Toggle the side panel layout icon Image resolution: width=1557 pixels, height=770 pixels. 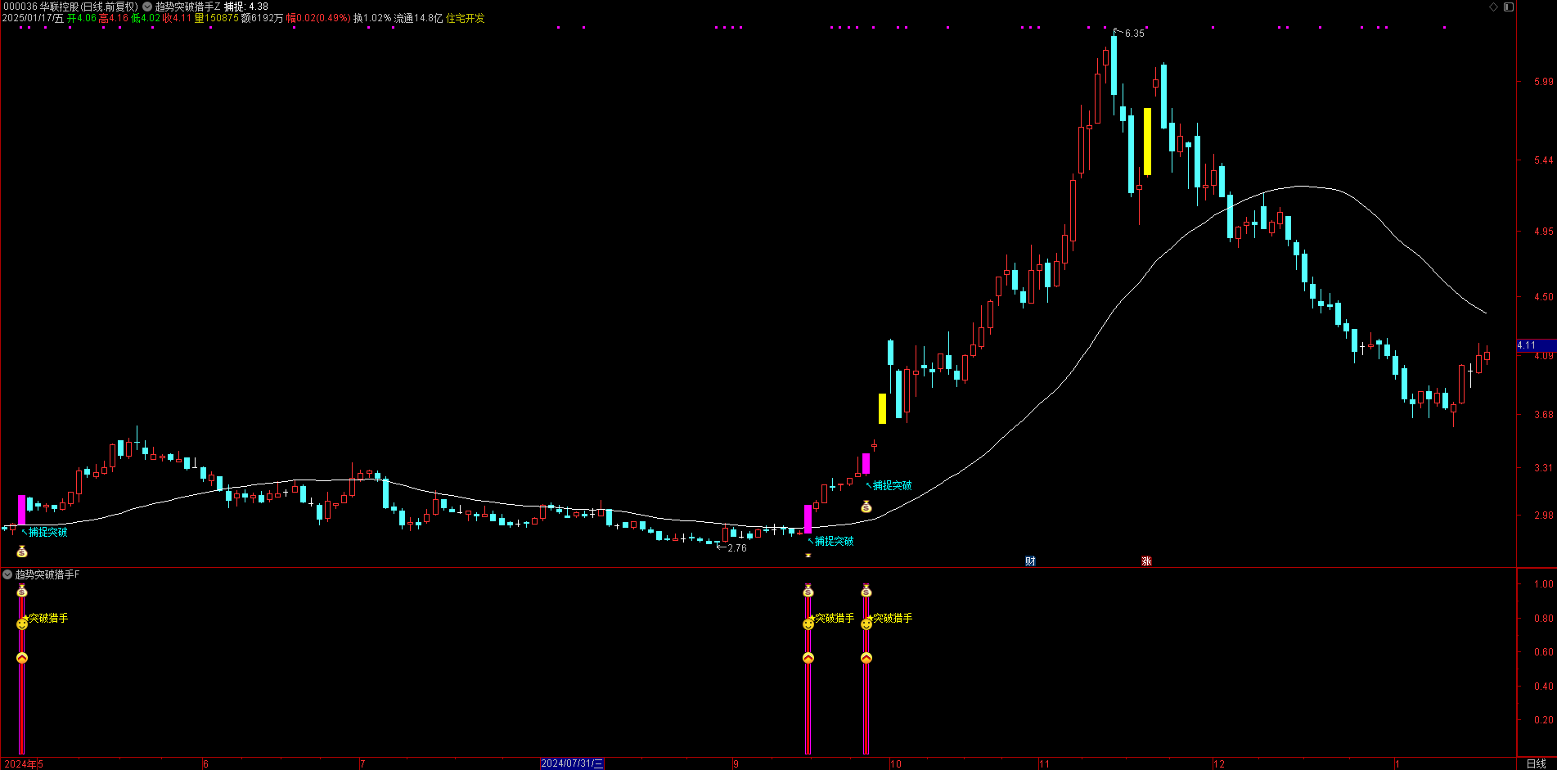pyautogui.click(x=1509, y=7)
